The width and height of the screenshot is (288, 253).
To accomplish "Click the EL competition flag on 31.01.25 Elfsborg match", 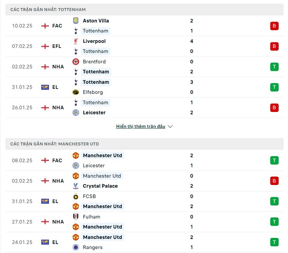I will pos(45,87).
